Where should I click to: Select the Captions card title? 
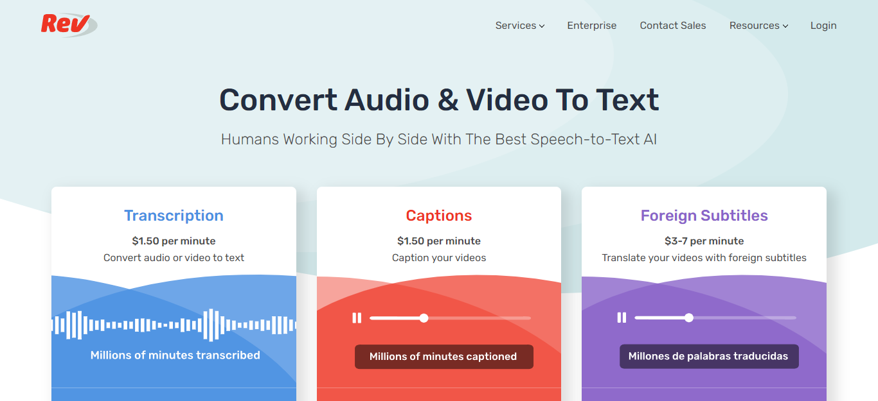coord(439,216)
